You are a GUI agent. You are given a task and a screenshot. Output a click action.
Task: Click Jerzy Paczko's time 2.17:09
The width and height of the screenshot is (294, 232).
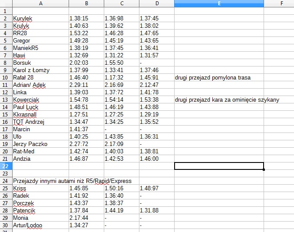pos(122,144)
